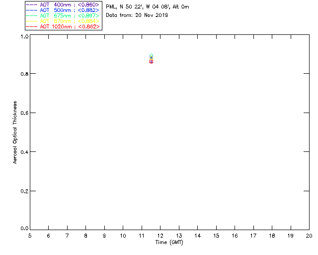Click the x-axis label 20
Image resolution: width=318 pixels, height=255 pixels.
[309, 236]
